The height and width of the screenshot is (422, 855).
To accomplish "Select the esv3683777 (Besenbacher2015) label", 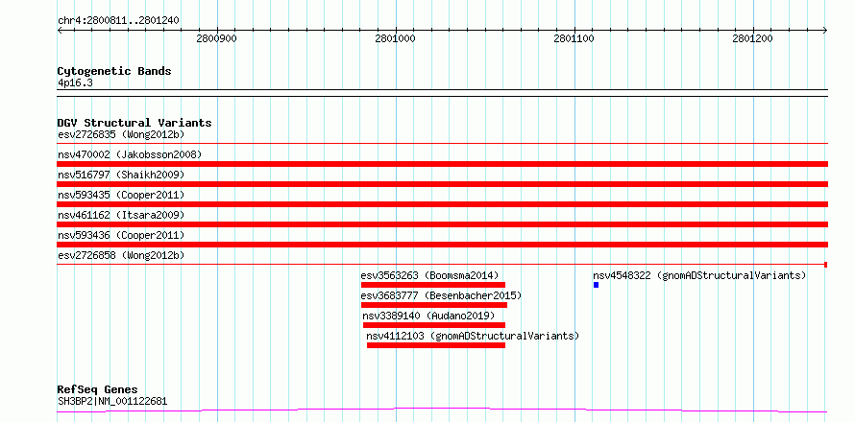I will [441, 295].
